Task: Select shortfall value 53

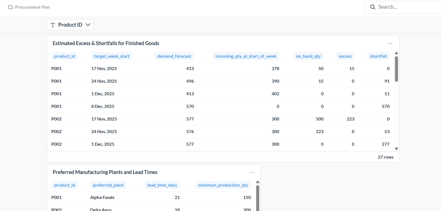Action: pyautogui.click(x=387, y=132)
